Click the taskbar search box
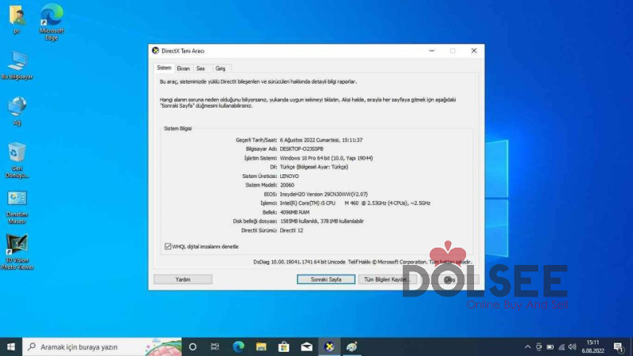This screenshot has height=356, width=633. pyautogui.click(x=103, y=347)
